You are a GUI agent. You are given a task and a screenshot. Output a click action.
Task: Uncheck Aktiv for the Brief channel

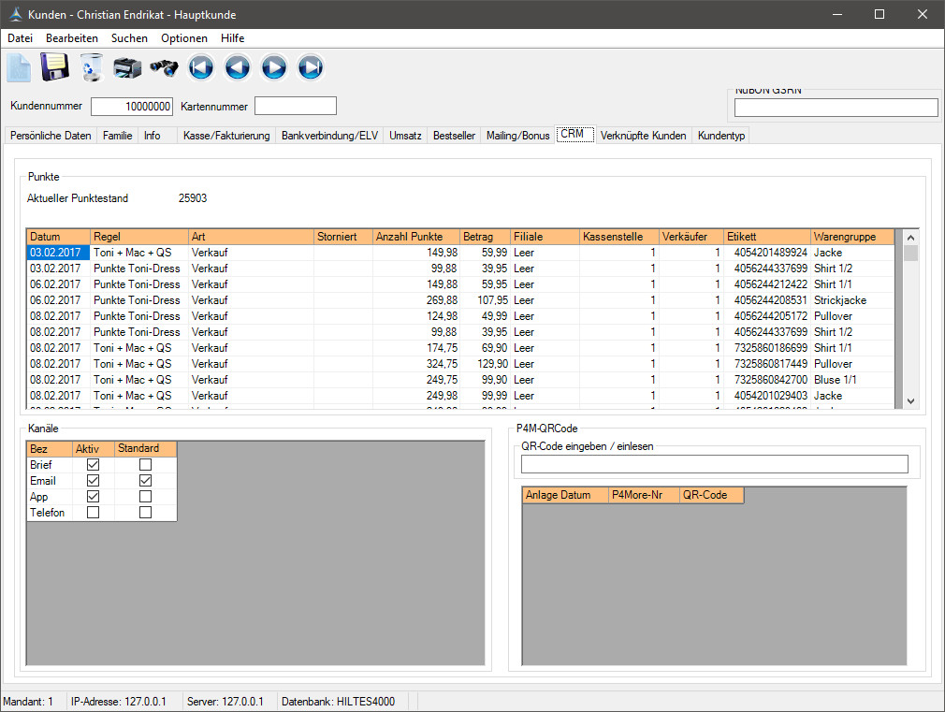[93, 465]
